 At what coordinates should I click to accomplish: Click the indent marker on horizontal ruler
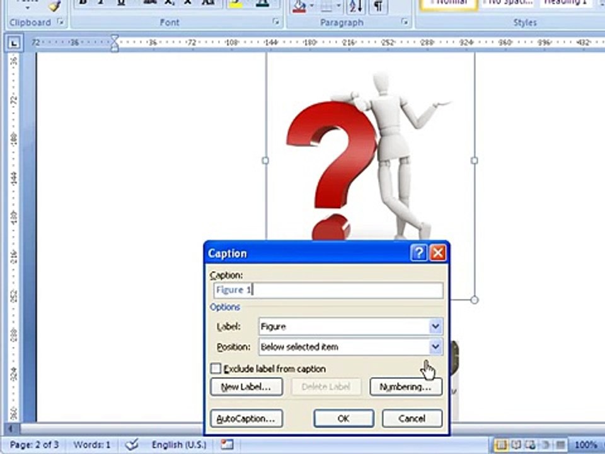pyautogui.click(x=114, y=43)
